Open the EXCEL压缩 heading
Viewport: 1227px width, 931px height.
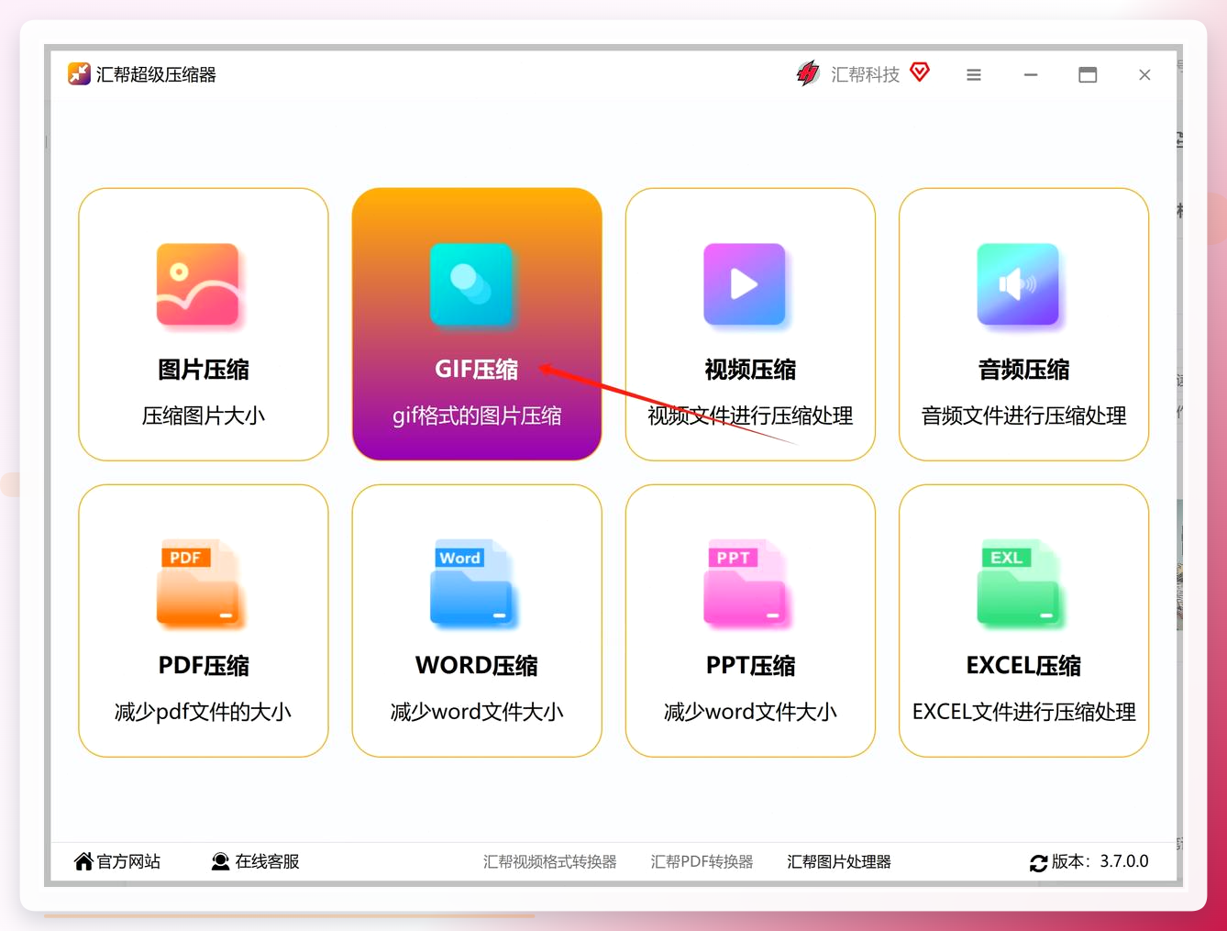1023,666
